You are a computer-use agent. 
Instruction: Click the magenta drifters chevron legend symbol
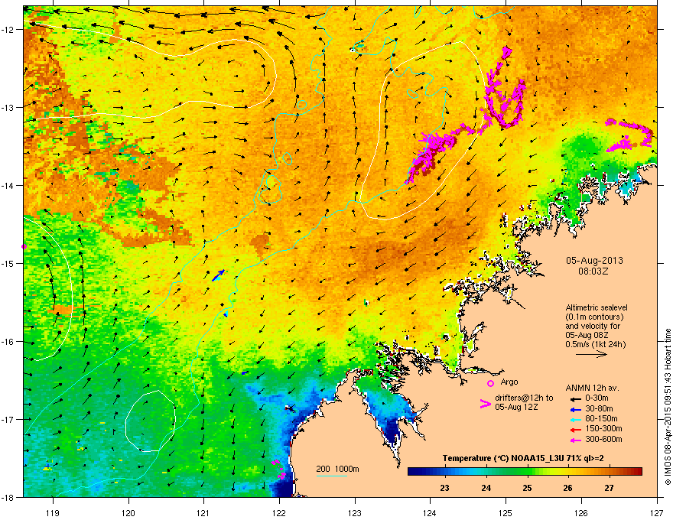pyautogui.click(x=485, y=404)
